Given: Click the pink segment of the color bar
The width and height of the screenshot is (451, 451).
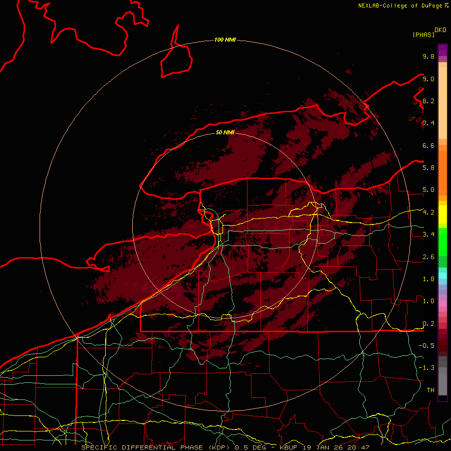Looking at the screenshot, I should (442, 304).
